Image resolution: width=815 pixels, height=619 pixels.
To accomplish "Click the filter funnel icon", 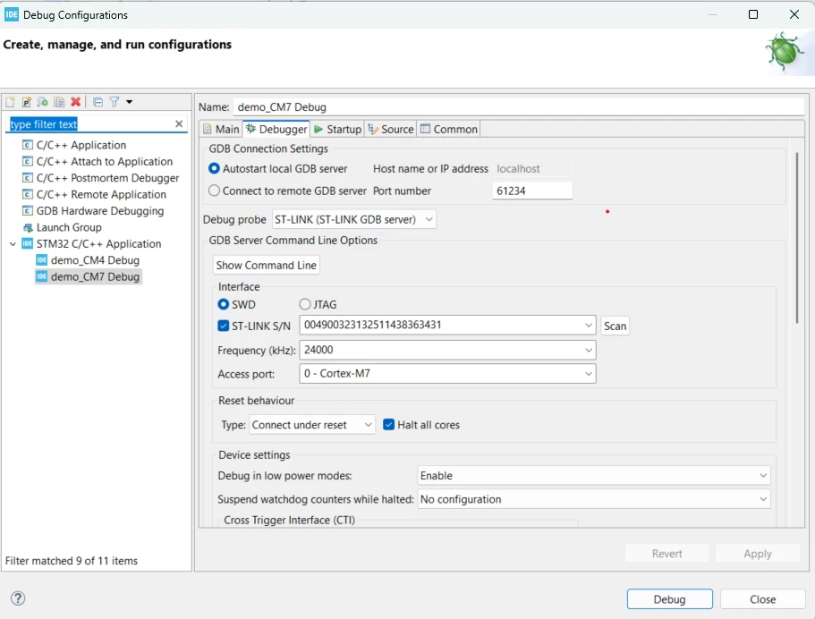I will [115, 102].
